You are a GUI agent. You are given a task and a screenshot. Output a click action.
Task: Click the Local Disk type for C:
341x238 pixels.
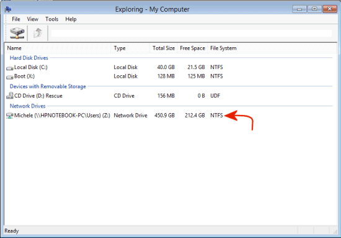(x=125, y=67)
